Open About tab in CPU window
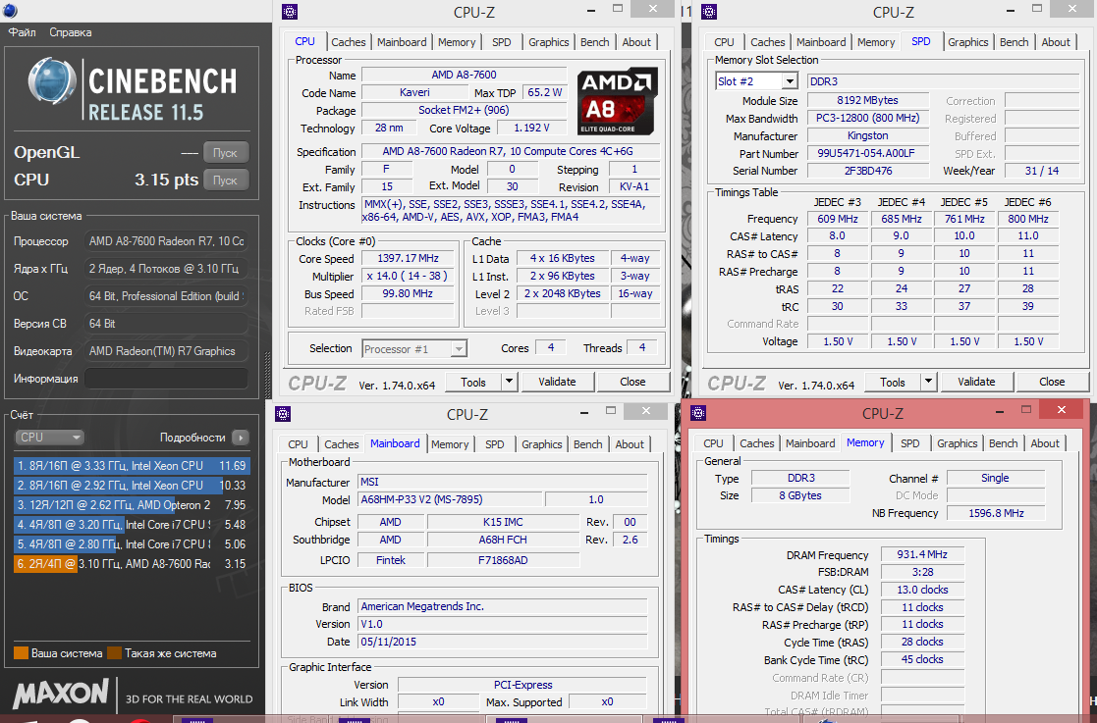This screenshot has width=1097, height=723. click(636, 42)
